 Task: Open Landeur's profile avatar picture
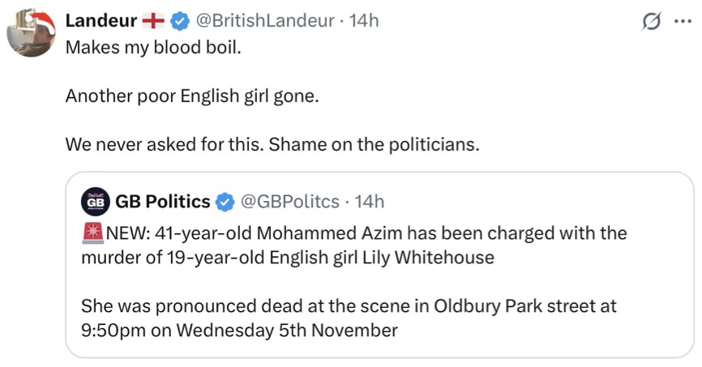click(31, 34)
